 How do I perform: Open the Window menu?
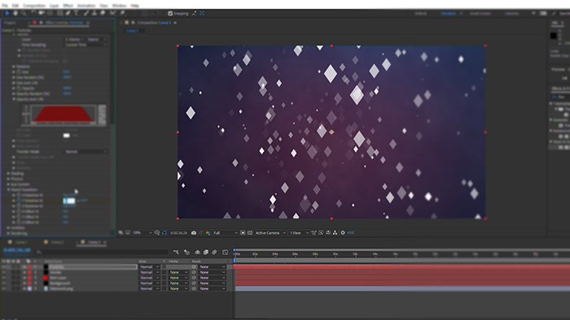coord(119,6)
